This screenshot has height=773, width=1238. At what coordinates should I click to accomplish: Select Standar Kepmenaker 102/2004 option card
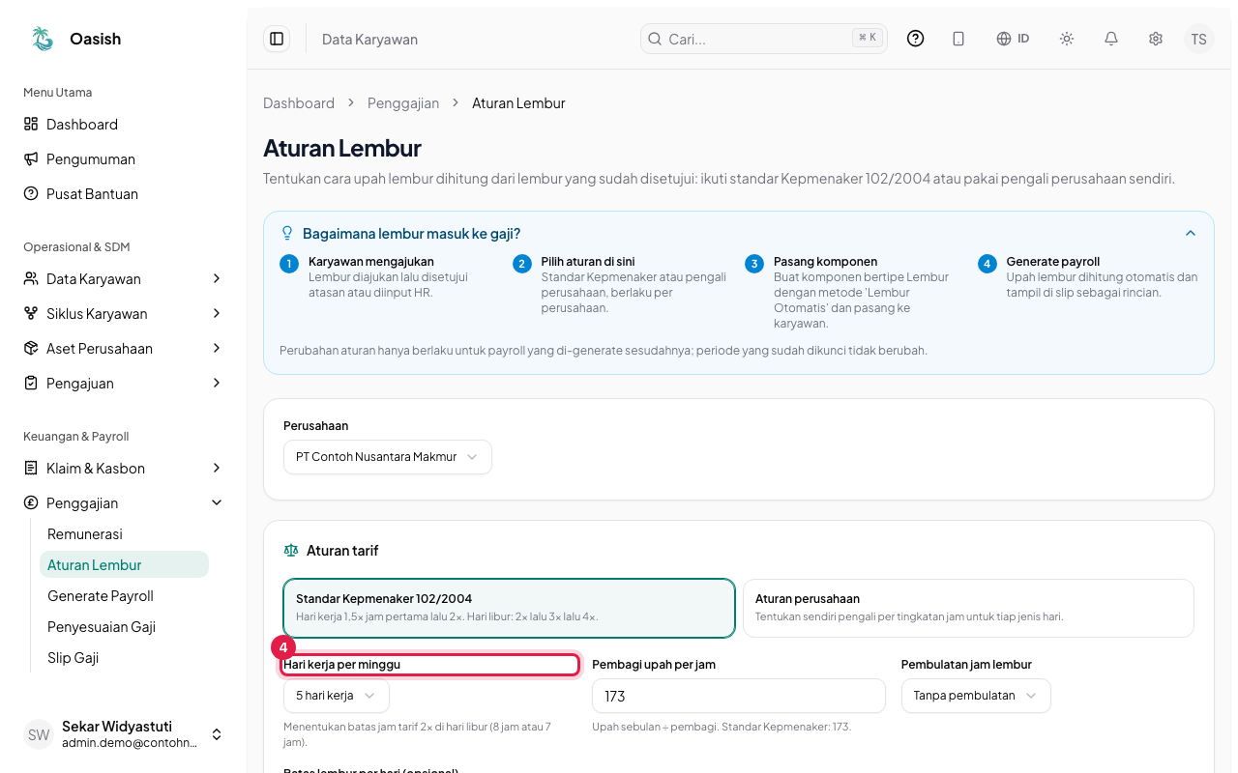[x=509, y=608]
